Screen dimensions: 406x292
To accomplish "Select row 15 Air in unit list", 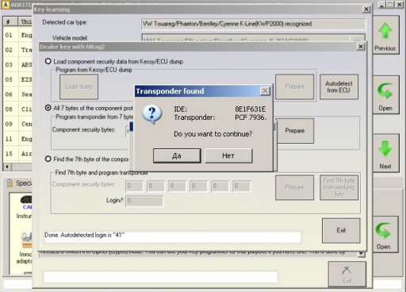I will [17, 153].
